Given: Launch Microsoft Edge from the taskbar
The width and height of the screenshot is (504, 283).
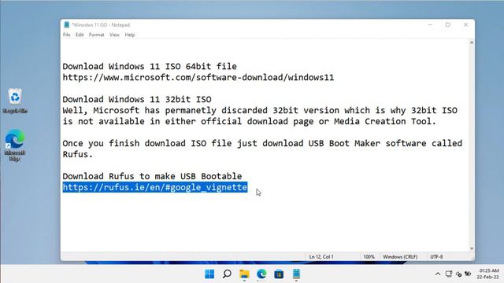Looking at the screenshot, I should (261, 274).
